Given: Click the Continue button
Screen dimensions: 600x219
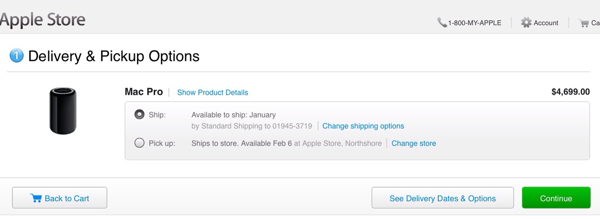Looking at the screenshot, I should tap(556, 198).
